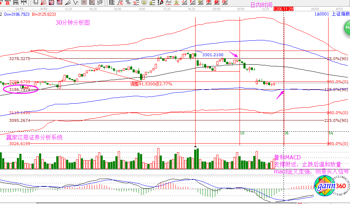
Task: Select the percent angle line tool
Action: (120, 2)
